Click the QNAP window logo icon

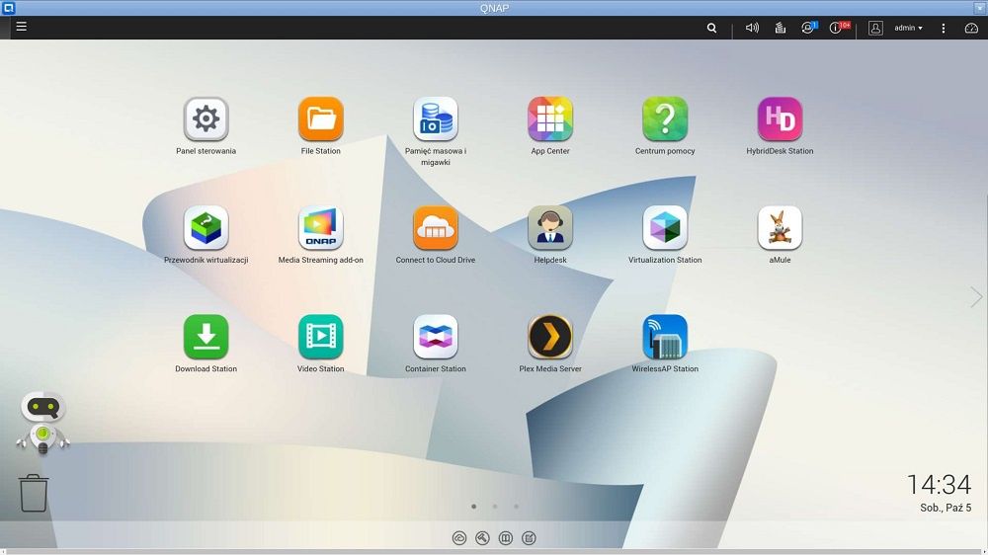(x=8, y=8)
